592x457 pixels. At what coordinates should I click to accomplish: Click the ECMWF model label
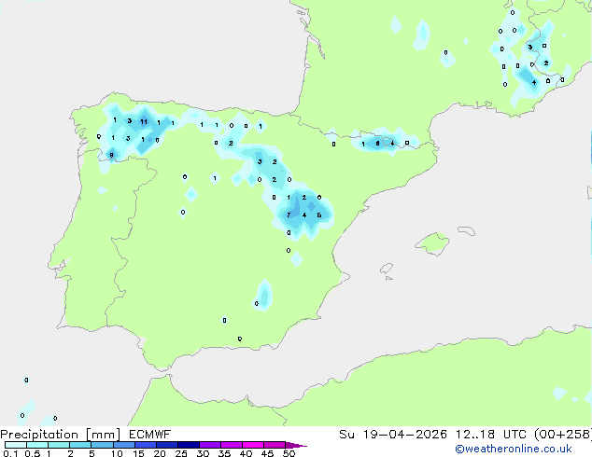click(x=150, y=435)
